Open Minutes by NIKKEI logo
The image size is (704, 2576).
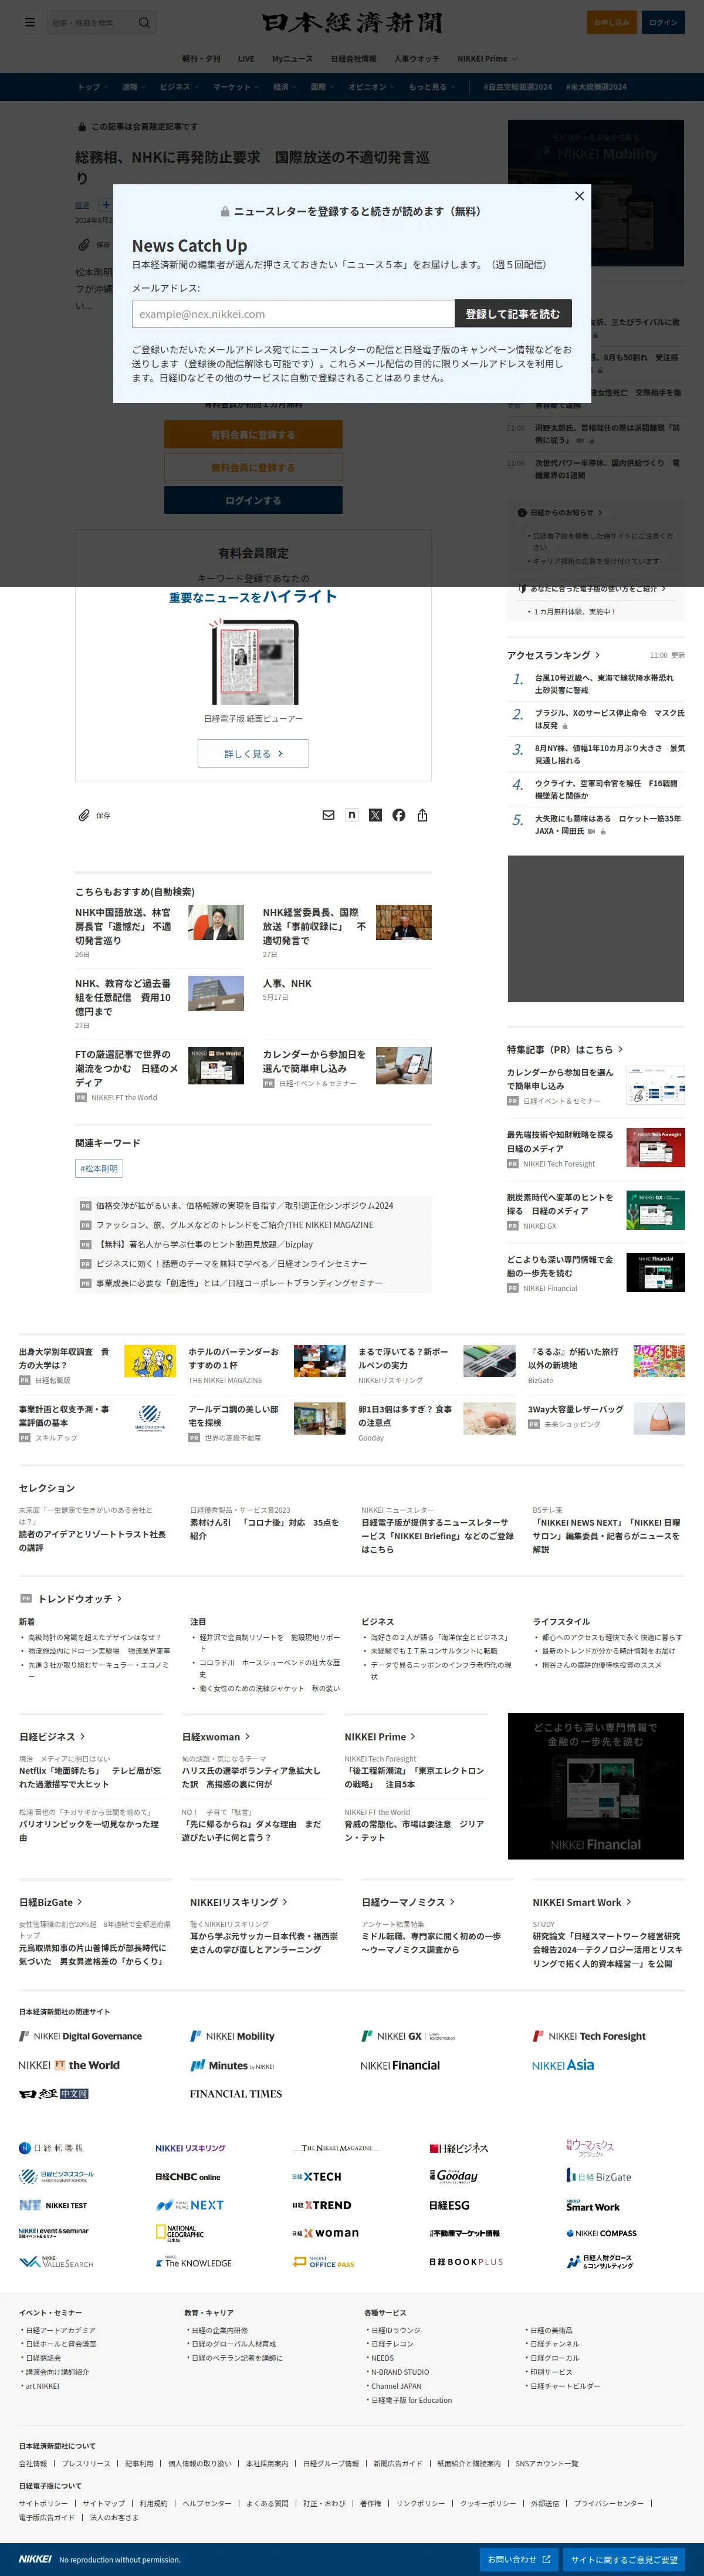[232, 2065]
